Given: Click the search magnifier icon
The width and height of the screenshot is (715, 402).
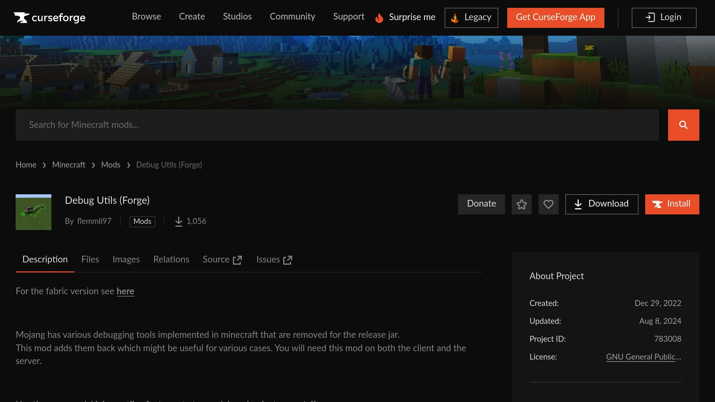Looking at the screenshot, I should point(683,125).
